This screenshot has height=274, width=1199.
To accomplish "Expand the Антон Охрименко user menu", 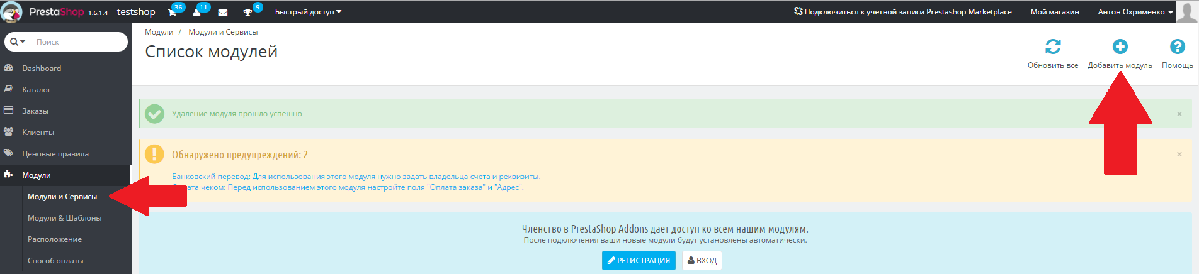I will pos(1135,12).
